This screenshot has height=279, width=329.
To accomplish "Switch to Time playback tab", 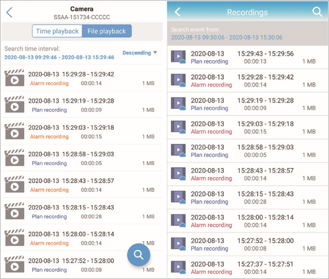I will click(57, 31).
